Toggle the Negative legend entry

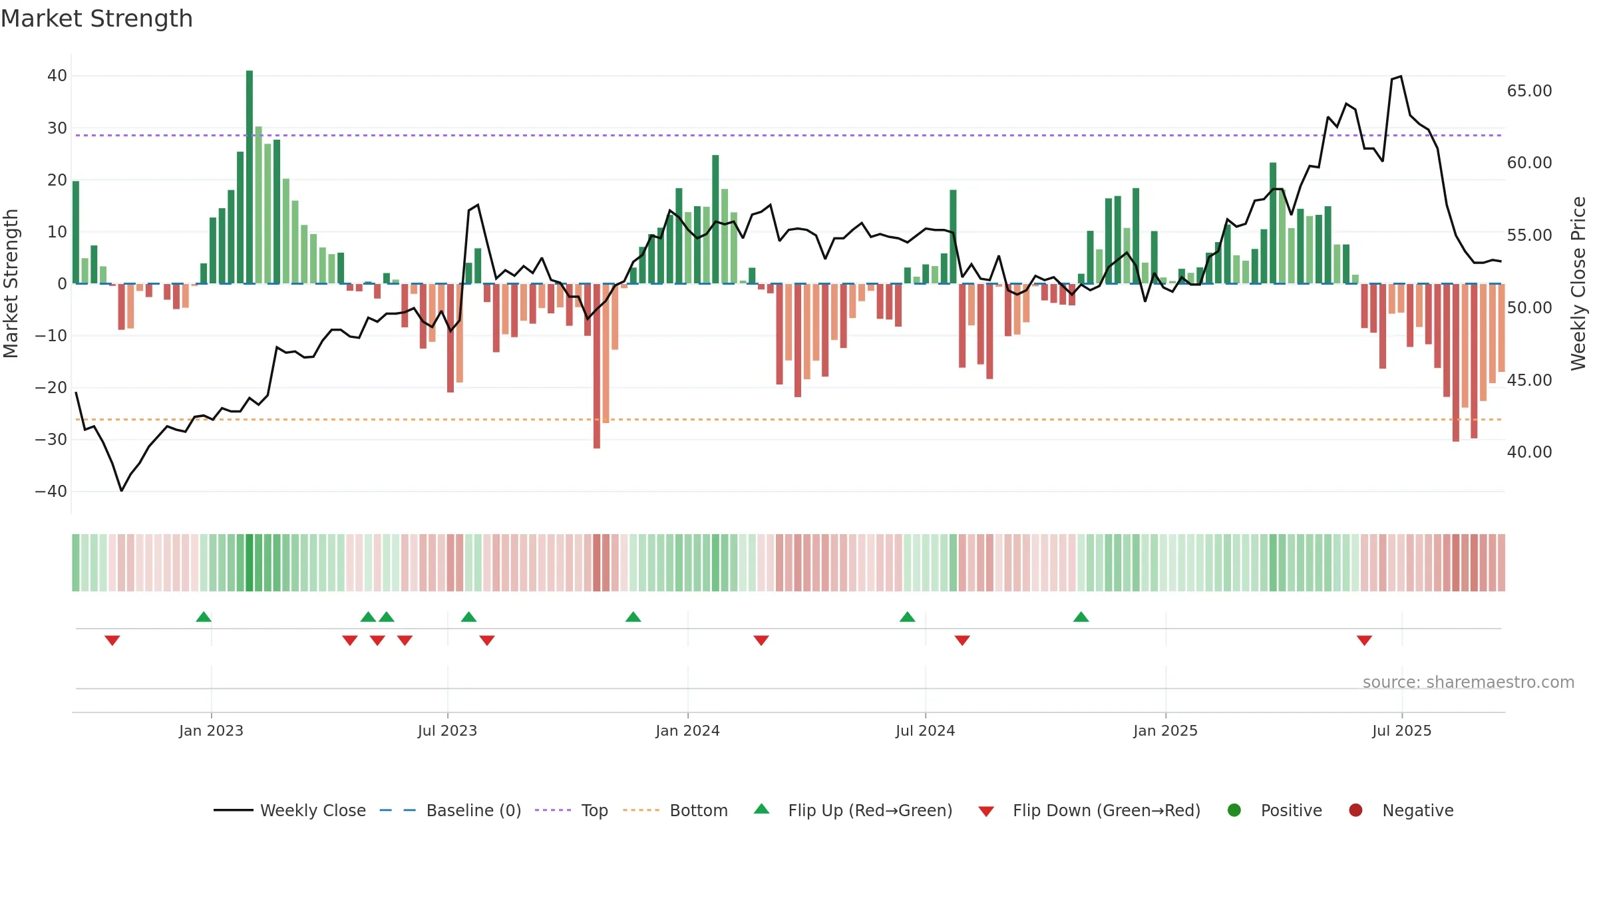point(1401,810)
